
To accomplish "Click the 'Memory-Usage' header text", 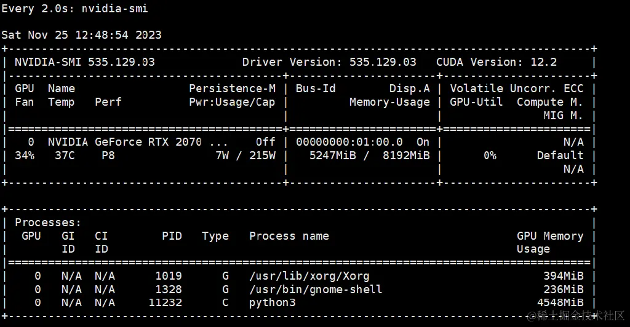I will click(389, 102).
